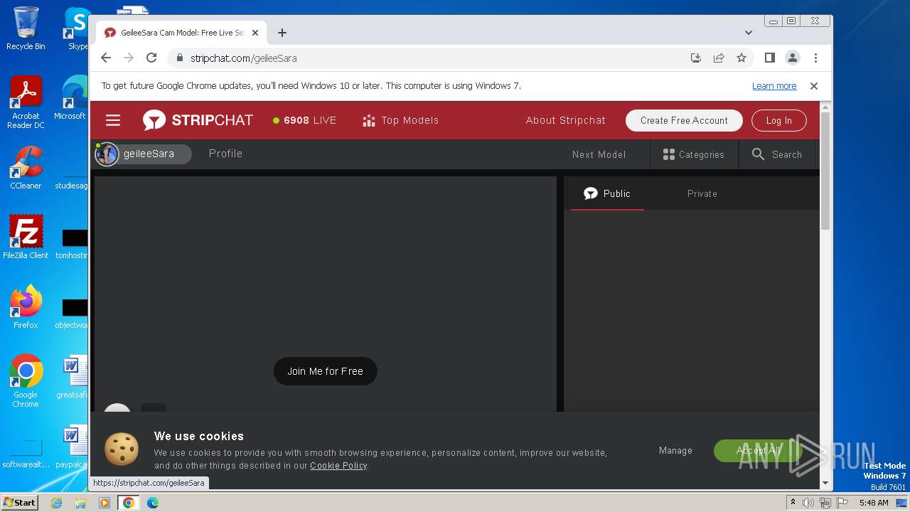The width and height of the screenshot is (910, 512).
Task: Open Internet Explorer from the taskbar
Action: pyautogui.click(x=56, y=503)
